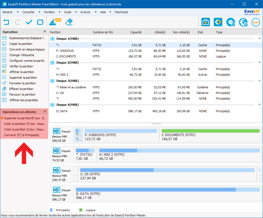This screenshot has height=218, width=263.
Task: Open the Partition menu
Action: click(x=49, y=12)
